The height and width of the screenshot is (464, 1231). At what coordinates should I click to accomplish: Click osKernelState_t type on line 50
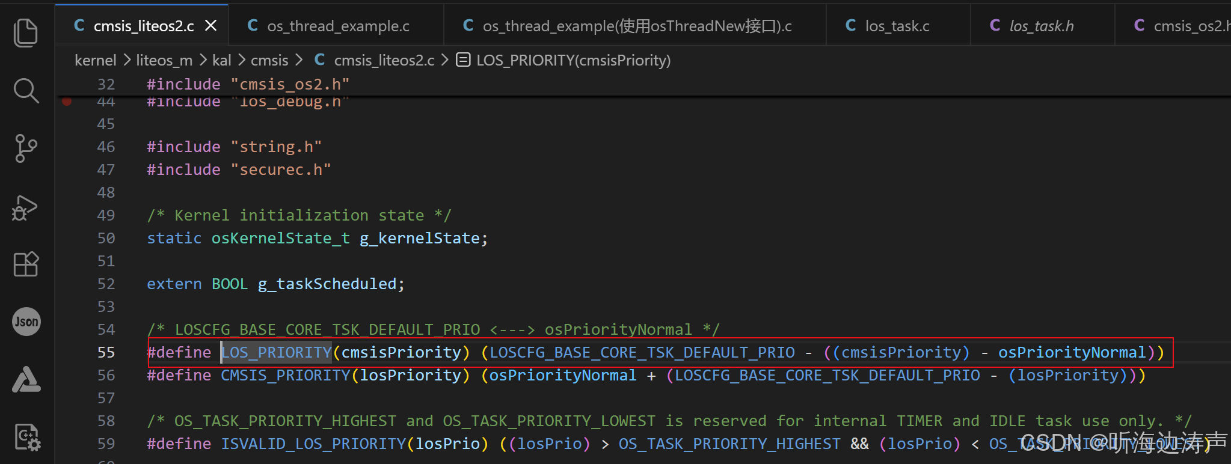[281, 238]
